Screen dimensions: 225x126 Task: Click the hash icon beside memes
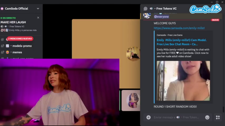click(3, 52)
